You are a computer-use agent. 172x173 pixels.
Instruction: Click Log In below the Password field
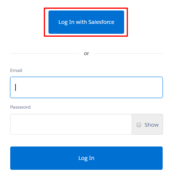[86, 158]
